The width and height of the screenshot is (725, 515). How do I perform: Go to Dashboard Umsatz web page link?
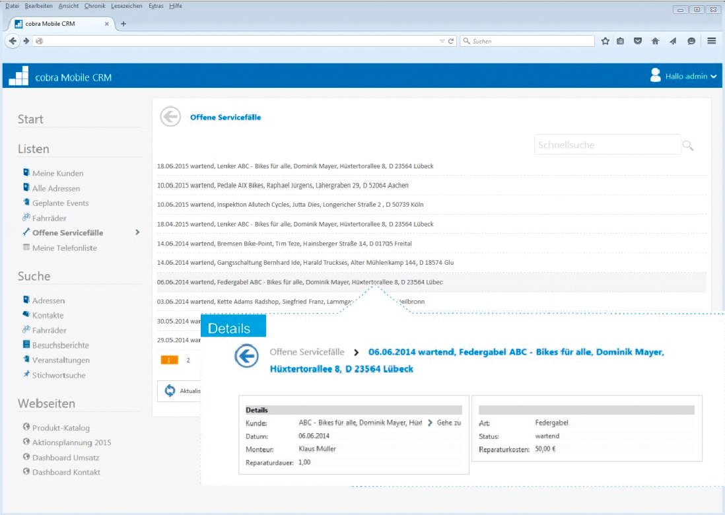[65, 458]
